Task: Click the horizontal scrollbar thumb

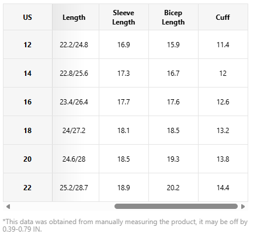Action: pos(176,207)
